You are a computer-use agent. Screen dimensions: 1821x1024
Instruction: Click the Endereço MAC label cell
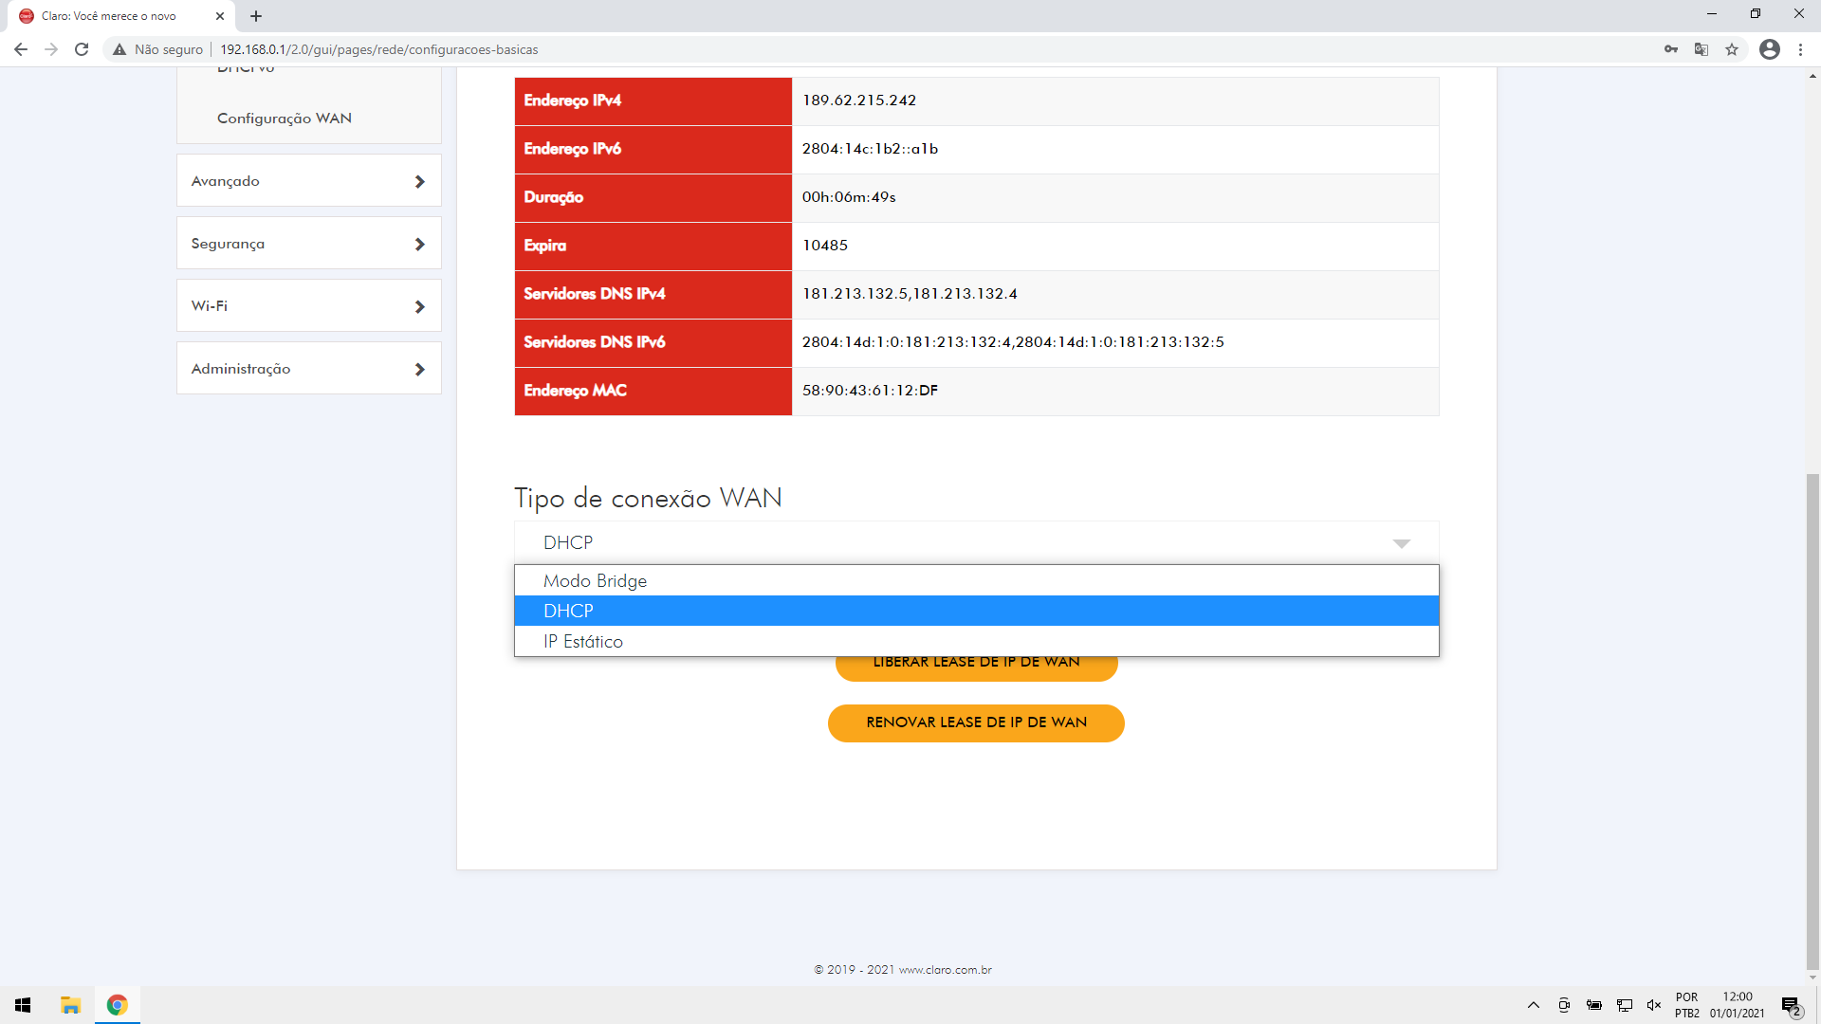click(653, 391)
